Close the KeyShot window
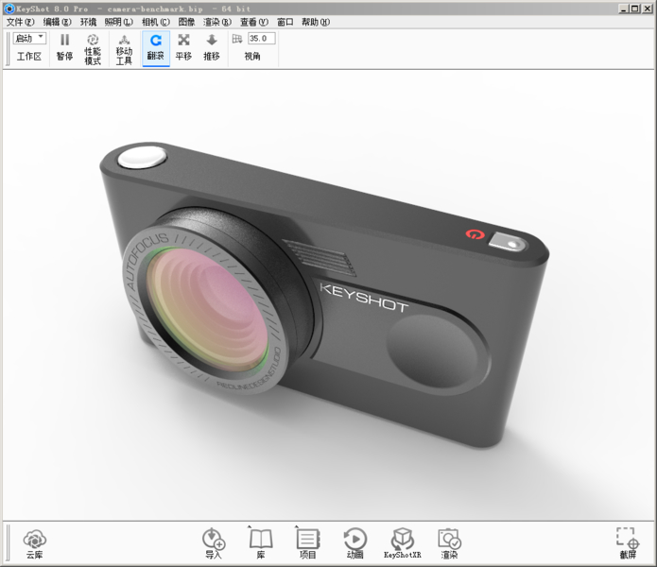657x567 pixels. pos(648,9)
